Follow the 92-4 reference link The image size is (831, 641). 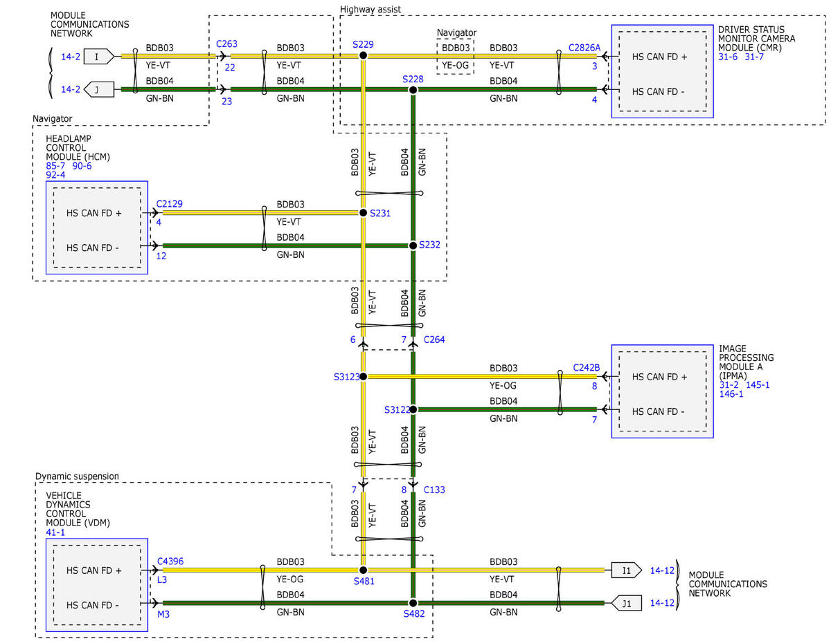click(56, 175)
